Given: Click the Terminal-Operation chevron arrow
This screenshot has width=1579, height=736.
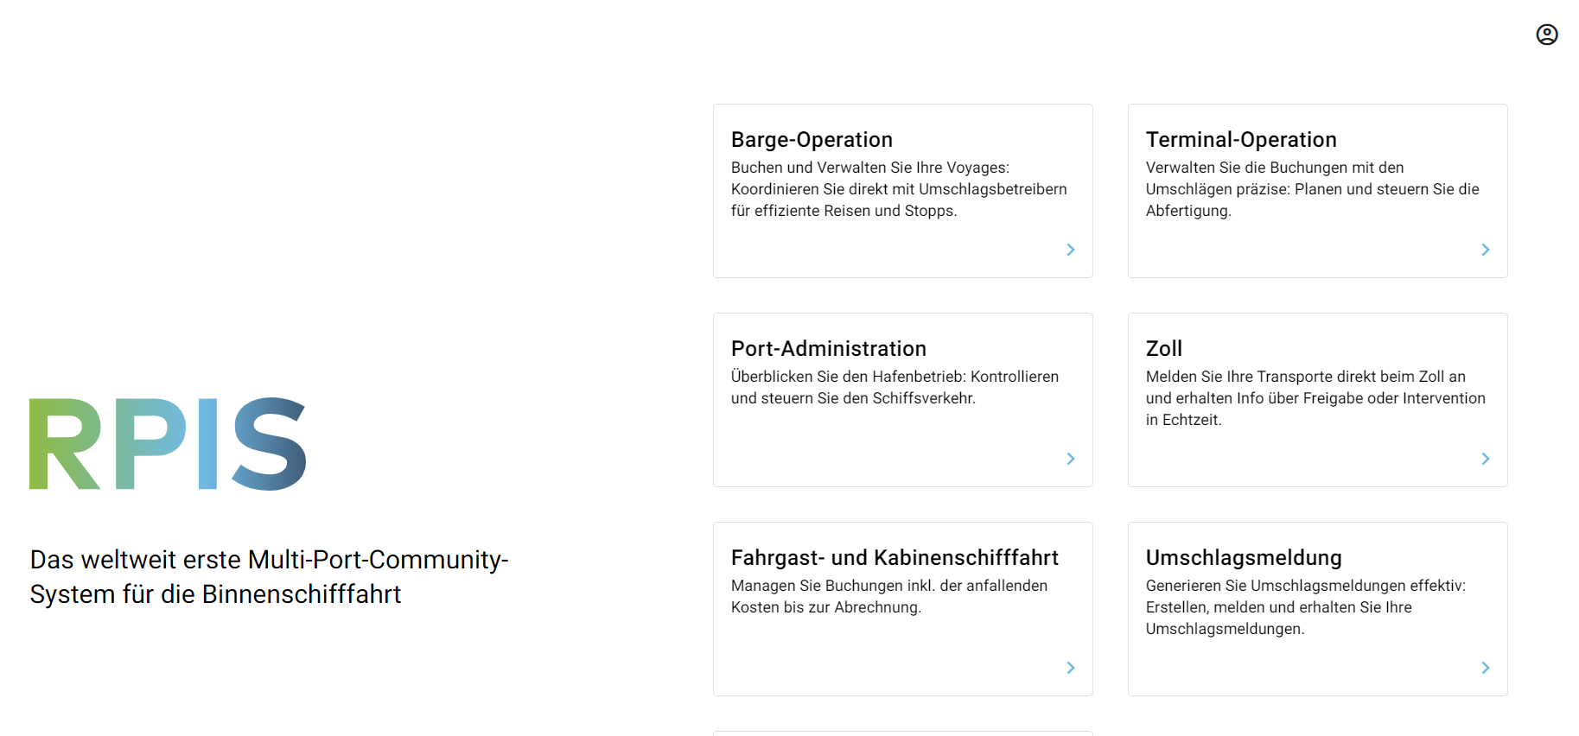Looking at the screenshot, I should pyautogui.click(x=1485, y=250).
